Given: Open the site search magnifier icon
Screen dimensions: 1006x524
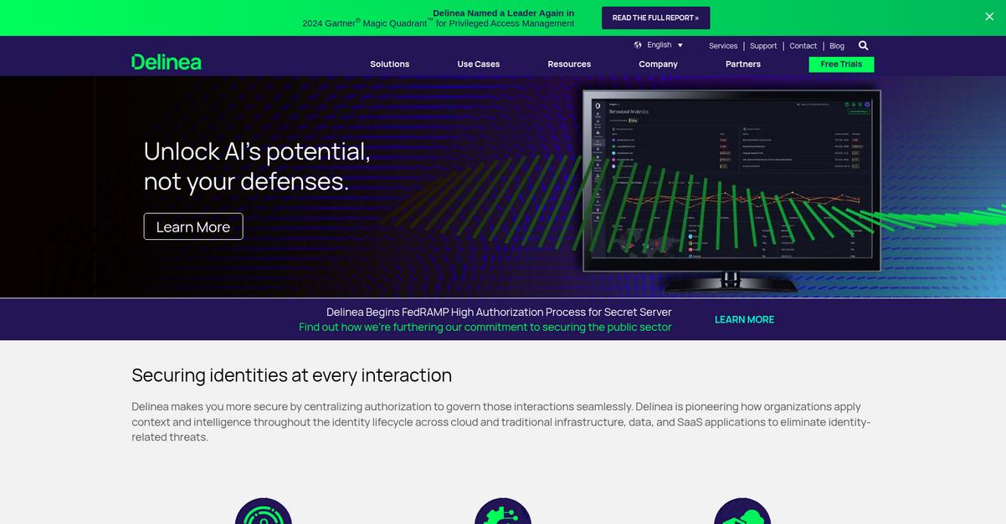Looking at the screenshot, I should click(x=864, y=46).
